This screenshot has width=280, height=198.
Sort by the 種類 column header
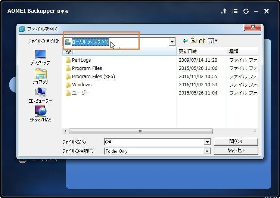pos(243,52)
